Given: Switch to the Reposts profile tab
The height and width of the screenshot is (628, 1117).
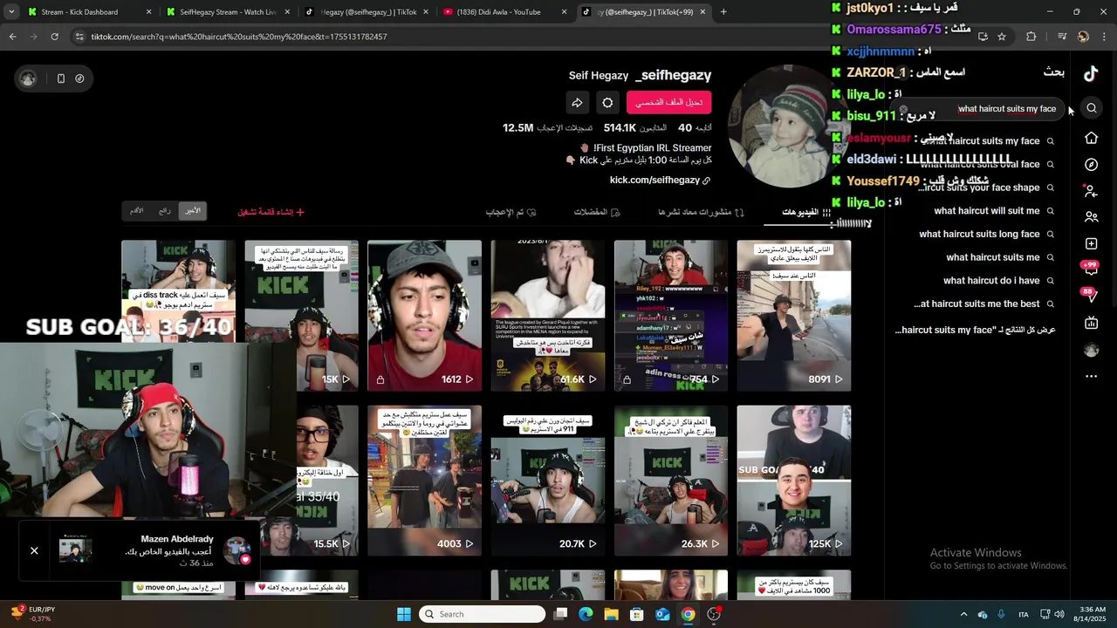Looking at the screenshot, I should [701, 212].
